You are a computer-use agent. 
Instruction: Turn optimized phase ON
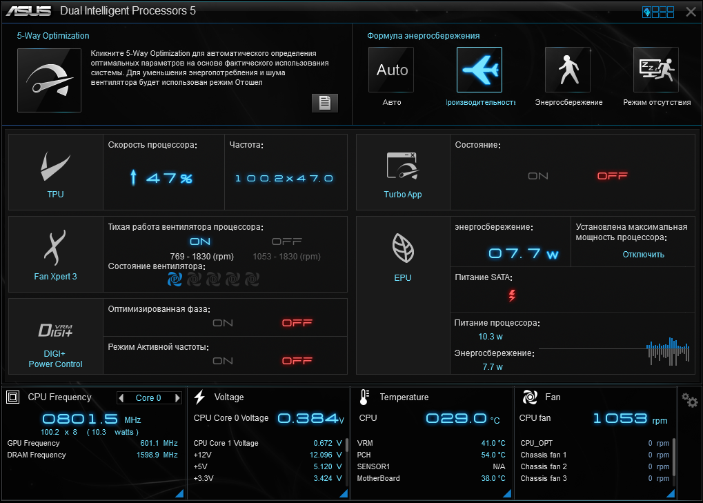(223, 323)
